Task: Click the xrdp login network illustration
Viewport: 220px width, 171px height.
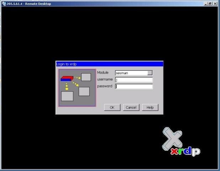Action: 77,88
